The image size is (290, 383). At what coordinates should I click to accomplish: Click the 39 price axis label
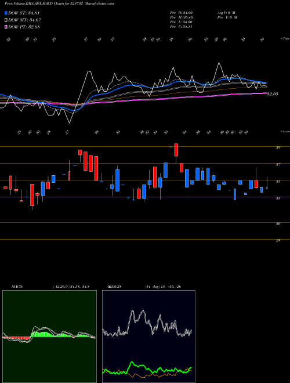click(278, 147)
